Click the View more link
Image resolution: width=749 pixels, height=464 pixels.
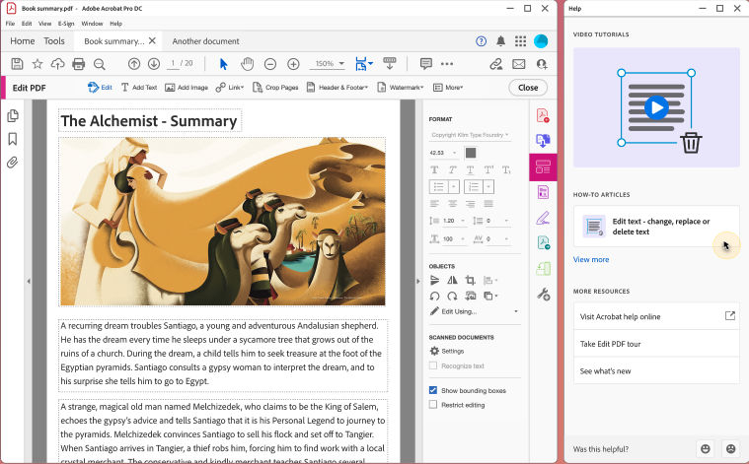(x=590, y=260)
